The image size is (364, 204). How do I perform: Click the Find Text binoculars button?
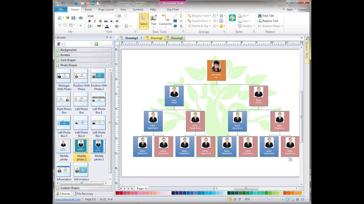click(266, 16)
